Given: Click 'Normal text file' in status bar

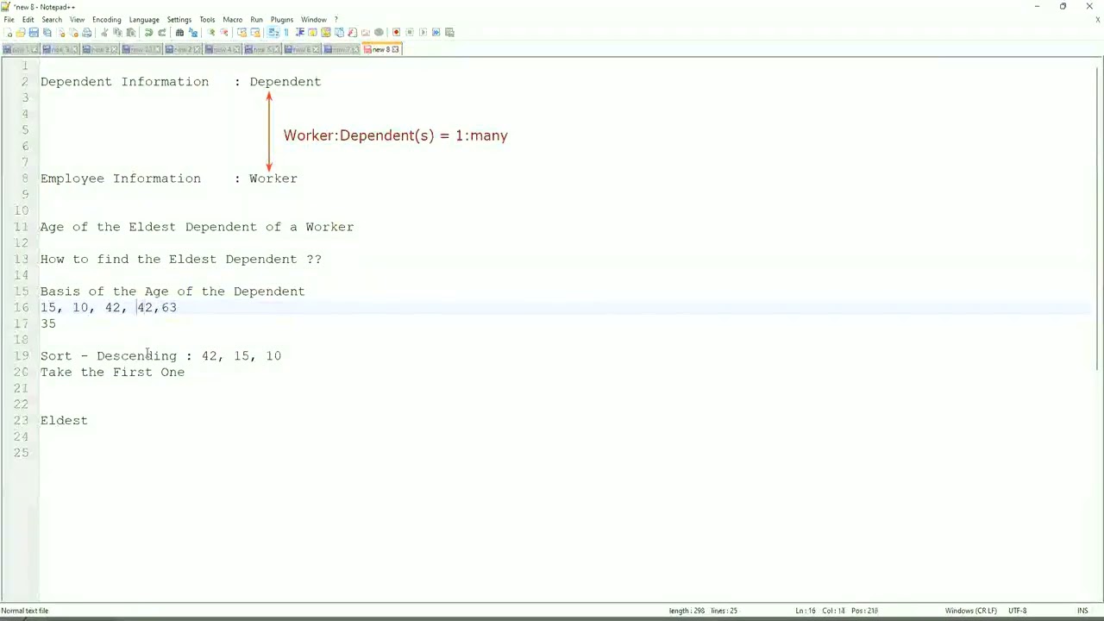Looking at the screenshot, I should [x=25, y=611].
